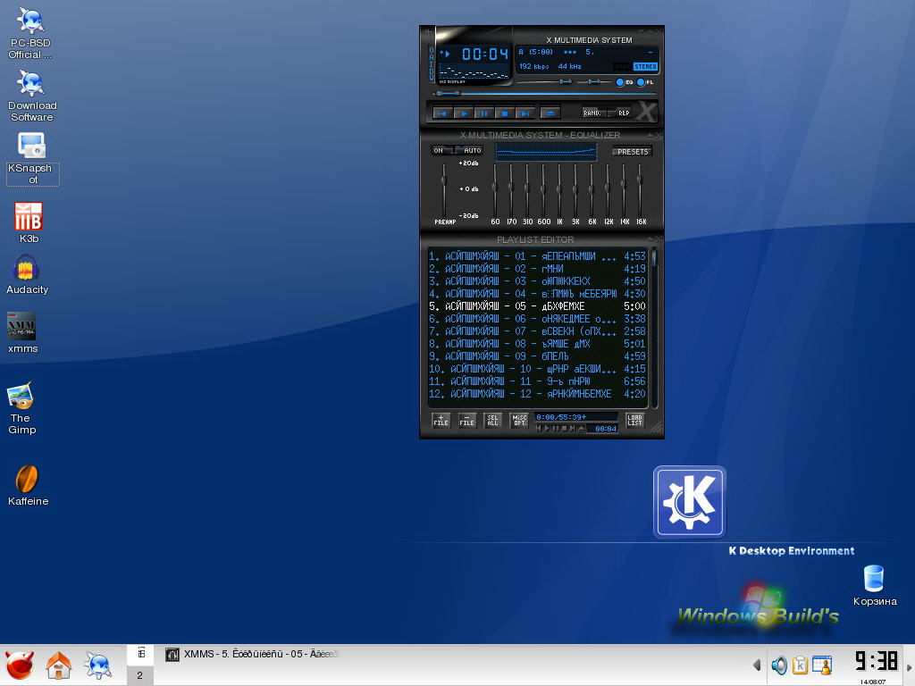This screenshot has height=686, width=915.
Task: Toggle random shuffle RAND. button
Action: 593,113
